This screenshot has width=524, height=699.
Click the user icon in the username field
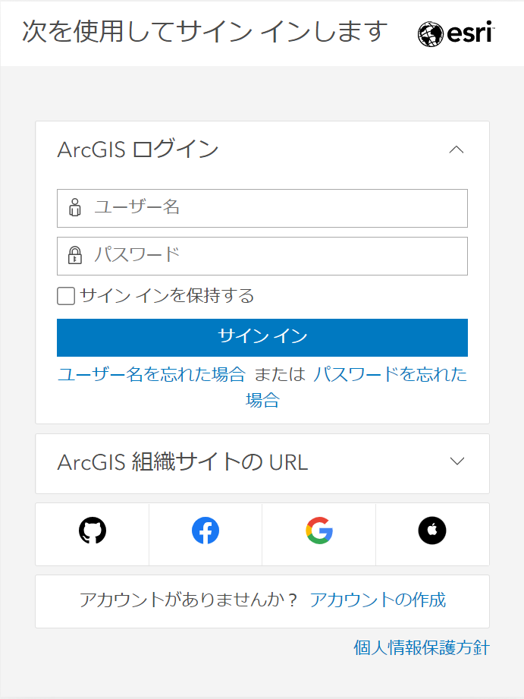tap(75, 208)
